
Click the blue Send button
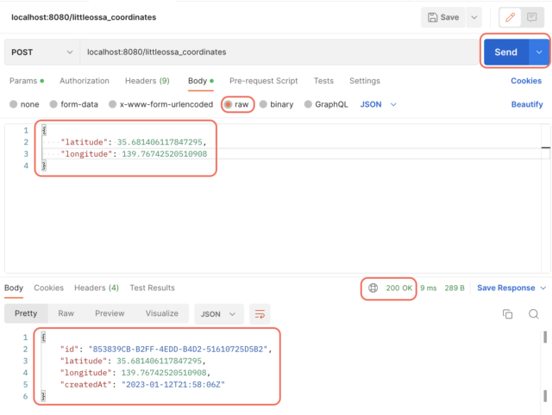[x=506, y=52]
